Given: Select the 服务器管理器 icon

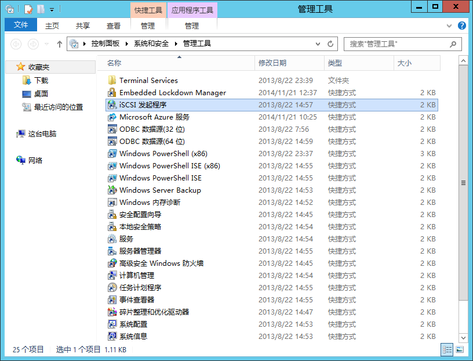Looking at the screenshot, I should click(x=112, y=251).
